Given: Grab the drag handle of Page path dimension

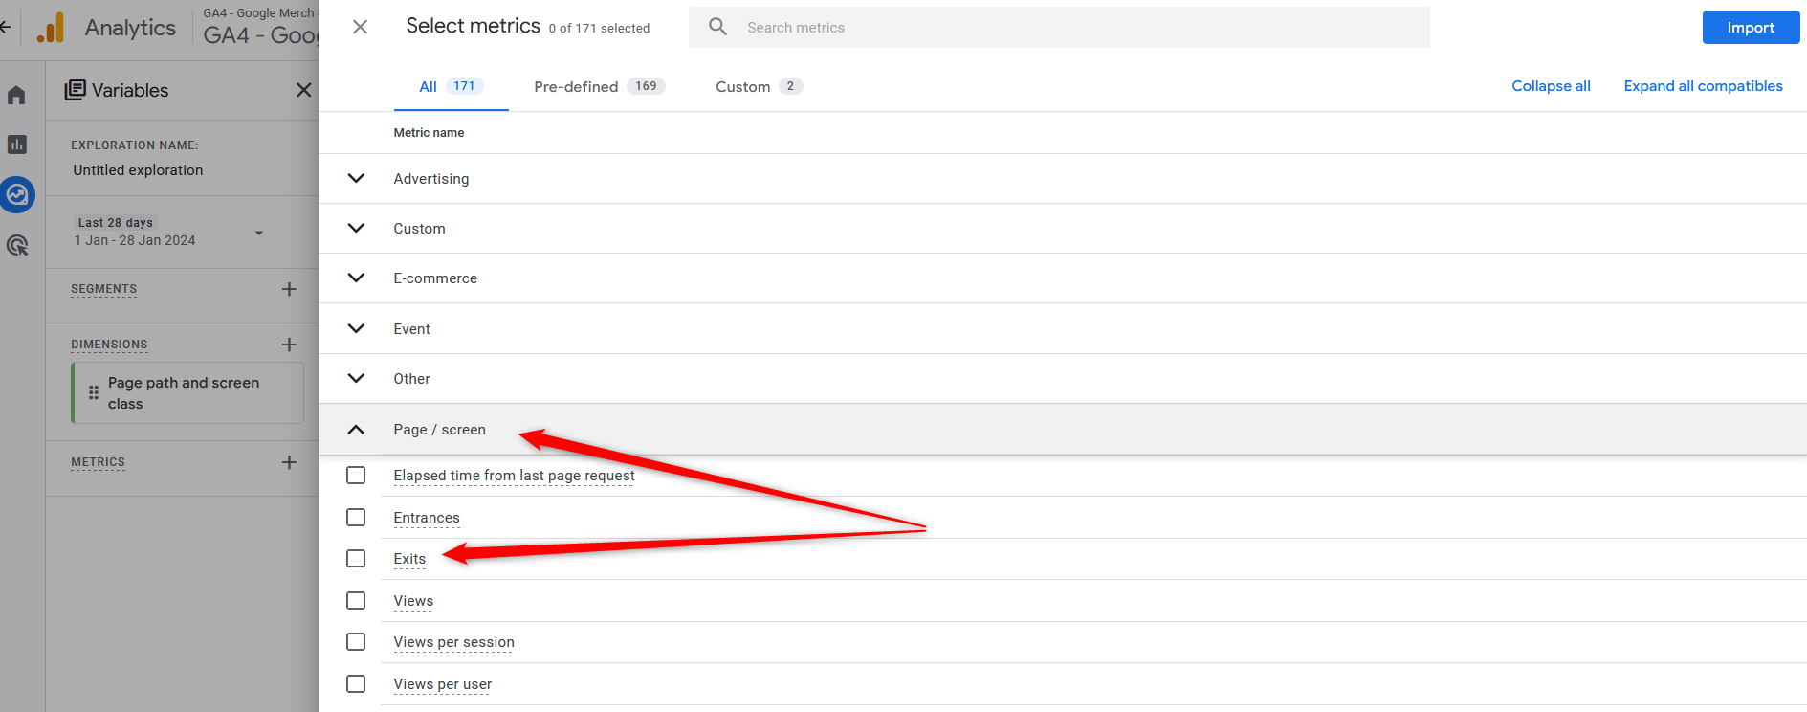Looking at the screenshot, I should point(94,392).
